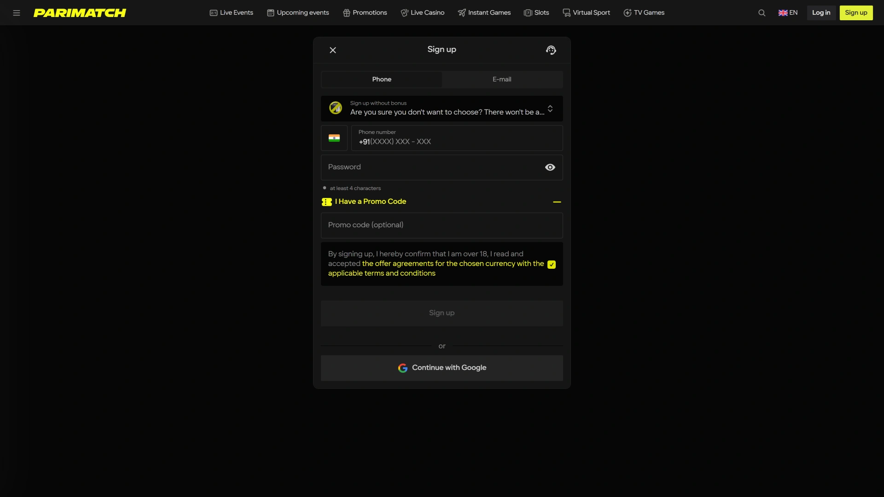This screenshot has height=497, width=884.
Task: Open customer support headset icon
Action: pos(551,50)
